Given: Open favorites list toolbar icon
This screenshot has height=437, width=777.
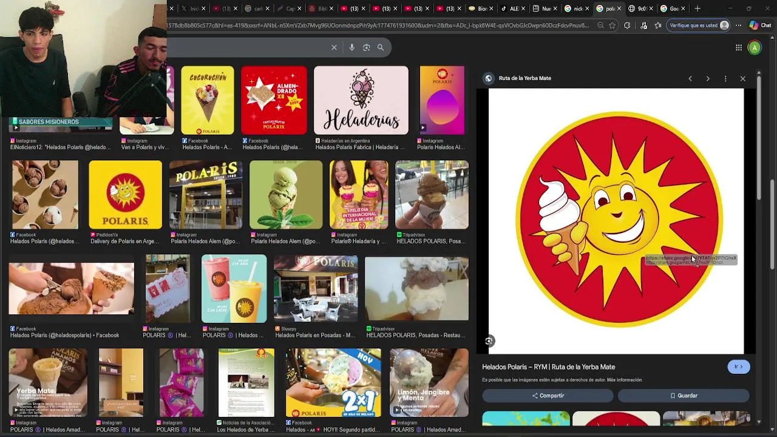Looking at the screenshot, I should click(x=658, y=25).
